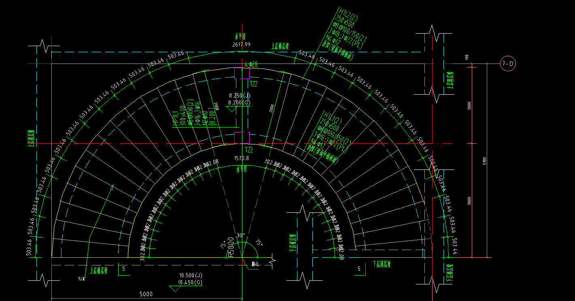The width and height of the screenshot is (575, 301).
Task: Select the 4Φ20 rebar annotation
Action: click(251, 64)
